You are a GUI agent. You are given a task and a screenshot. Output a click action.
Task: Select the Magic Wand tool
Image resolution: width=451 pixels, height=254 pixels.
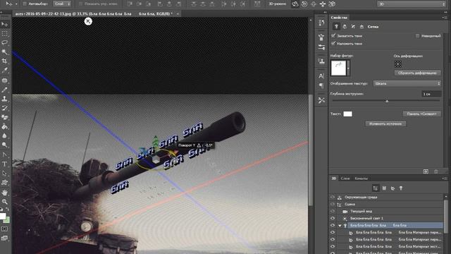coord(5,52)
